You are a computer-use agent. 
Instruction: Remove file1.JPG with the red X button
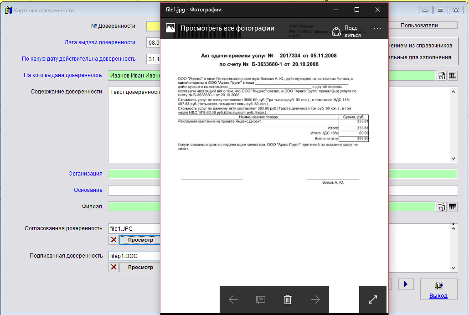(113, 240)
